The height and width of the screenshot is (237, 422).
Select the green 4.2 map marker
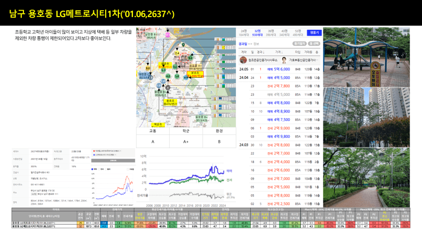click(168, 76)
